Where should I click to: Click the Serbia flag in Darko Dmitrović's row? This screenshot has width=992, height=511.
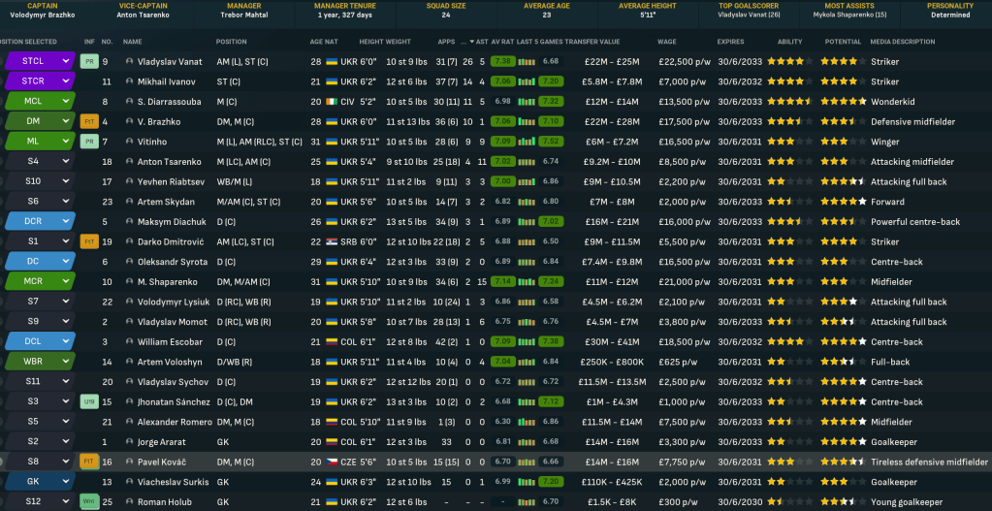[330, 241]
